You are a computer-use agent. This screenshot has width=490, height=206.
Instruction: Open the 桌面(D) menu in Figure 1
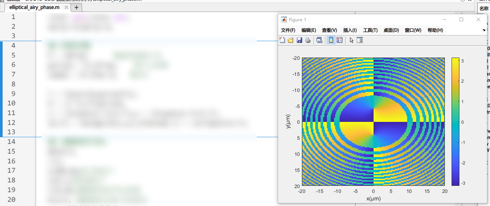(x=391, y=30)
